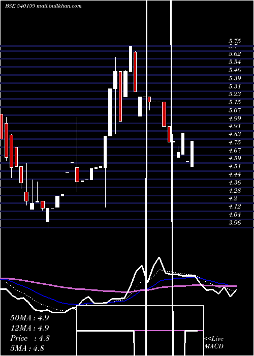Click the 4.44 price axis label
This screenshot has height=356, width=254.
[x=235, y=174]
